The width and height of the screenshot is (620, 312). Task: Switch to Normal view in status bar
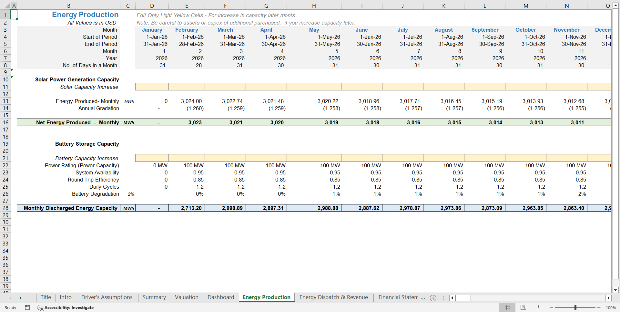pos(507,307)
